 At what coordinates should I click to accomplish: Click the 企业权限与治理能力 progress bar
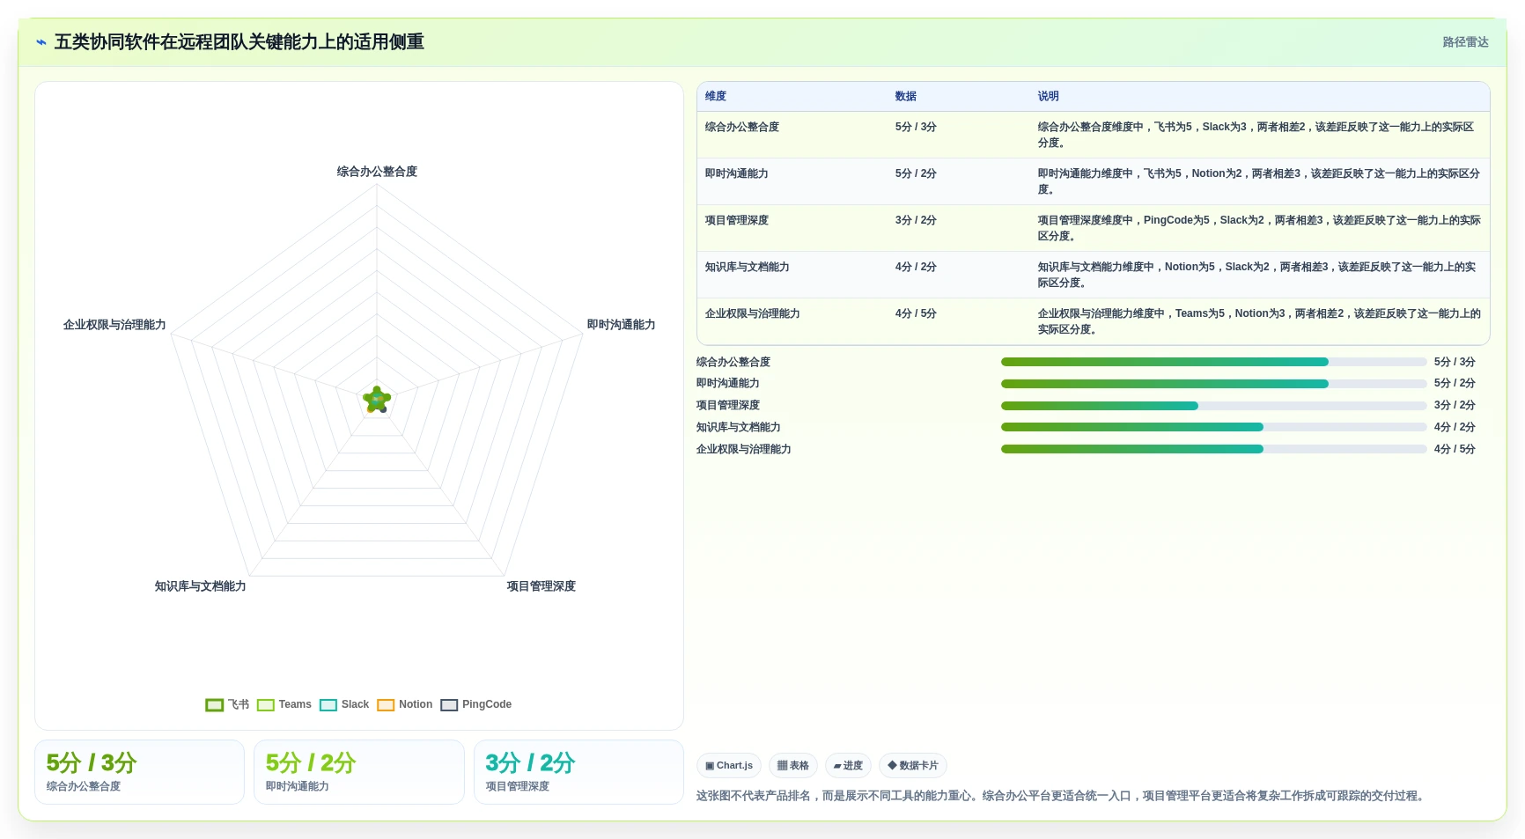coord(1213,449)
